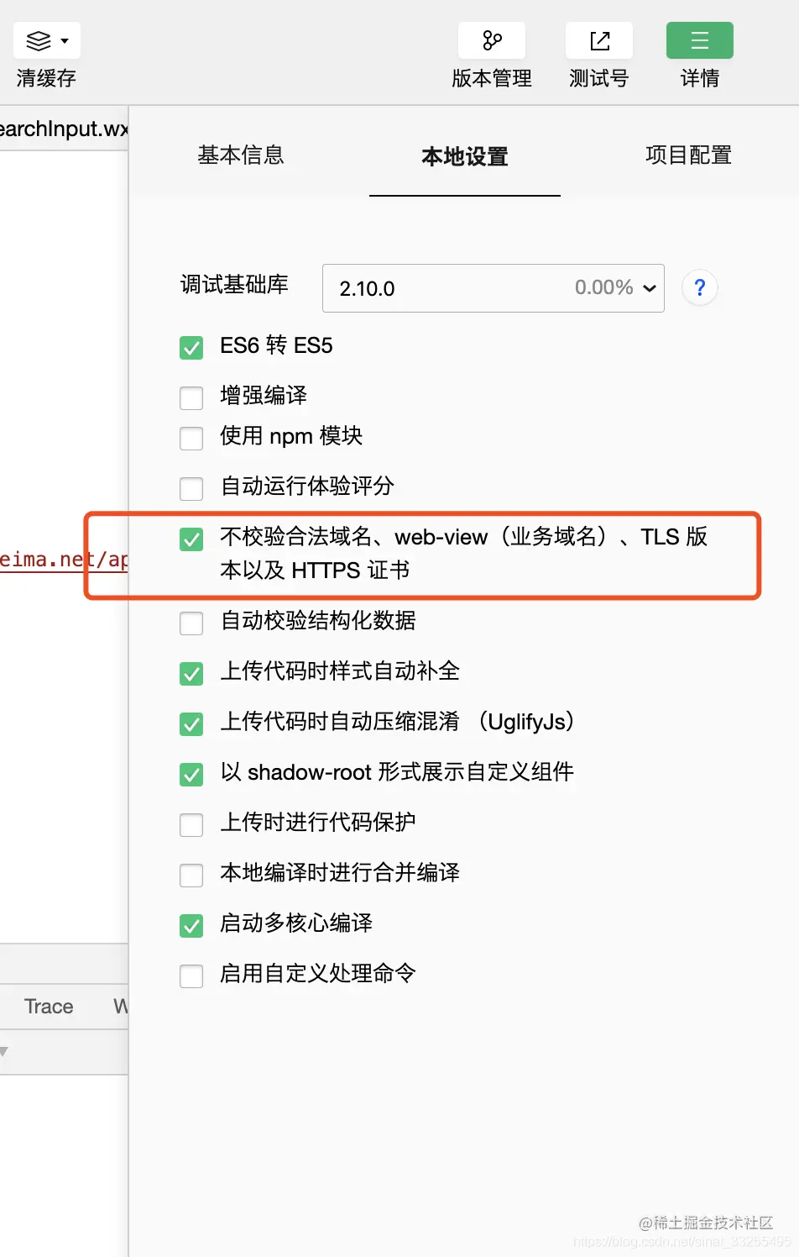This screenshot has height=1257, width=799.
Task: Open the 调试基础库 version dropdown
Action: [649, 288]
